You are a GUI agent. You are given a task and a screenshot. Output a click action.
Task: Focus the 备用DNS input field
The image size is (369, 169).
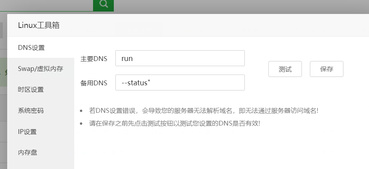[180, 83]
